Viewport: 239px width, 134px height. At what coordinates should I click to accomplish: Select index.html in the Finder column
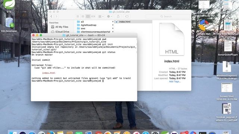click(133, 22)
